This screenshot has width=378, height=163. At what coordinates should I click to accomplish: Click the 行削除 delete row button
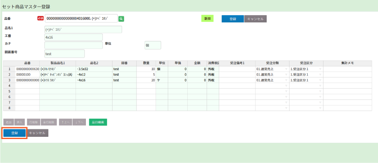point(33,122)
